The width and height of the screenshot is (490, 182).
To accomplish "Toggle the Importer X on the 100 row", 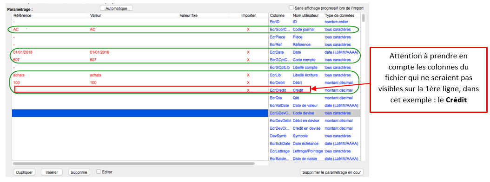I will pyautogui.click(x=248, y=83).
